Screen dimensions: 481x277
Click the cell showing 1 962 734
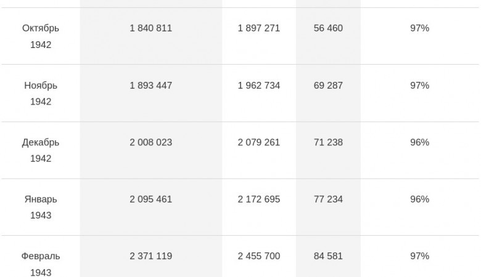pos(259,86)
